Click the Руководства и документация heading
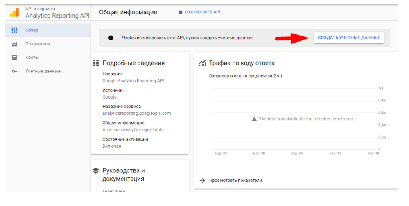This screenshot has height=206, width=409. point(123,175)
